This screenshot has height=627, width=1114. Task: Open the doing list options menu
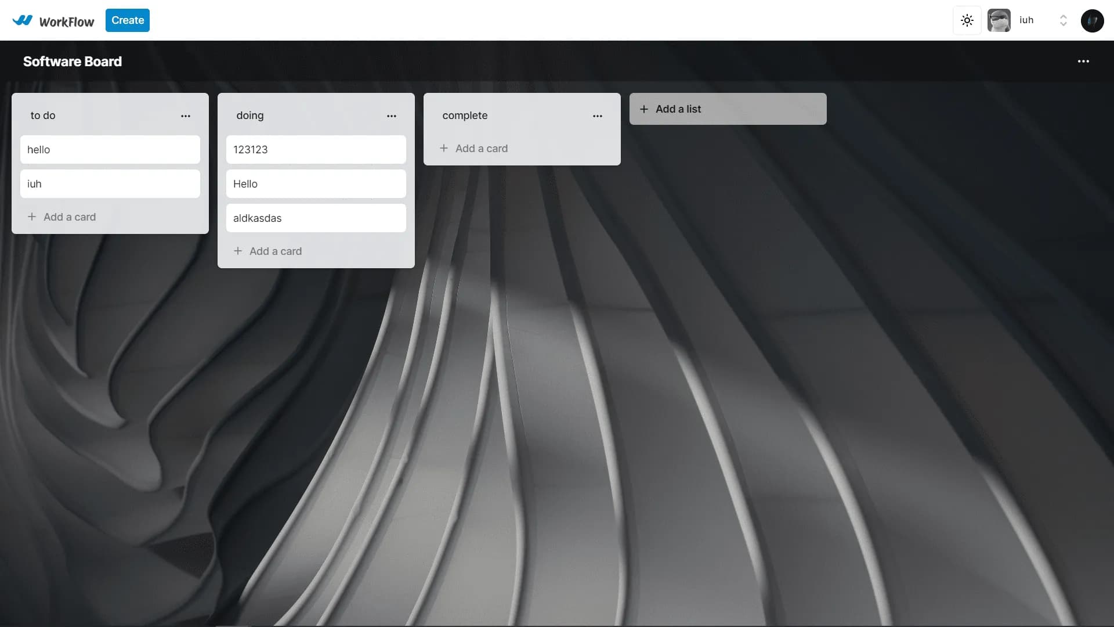pos(391,116)
